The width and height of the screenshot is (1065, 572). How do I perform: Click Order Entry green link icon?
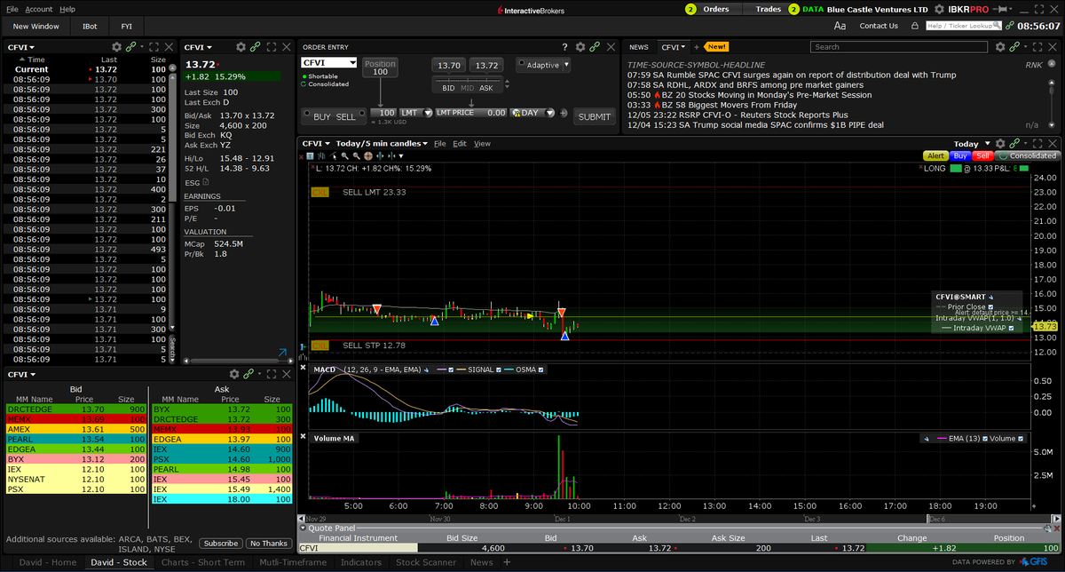(x=594, y=46)
